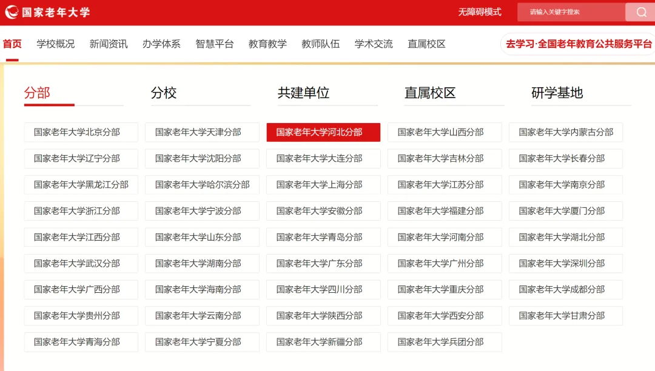The height and width of the screenshot is (371, 655).
Task: Open 国家老年大学陕西分部
Action: tap(323, 316)
